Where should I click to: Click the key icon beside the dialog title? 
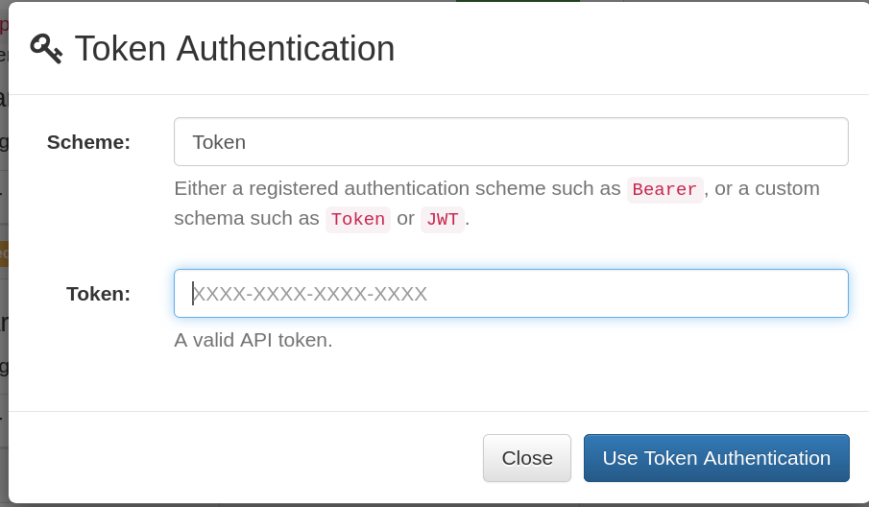(x=46, y=49)
